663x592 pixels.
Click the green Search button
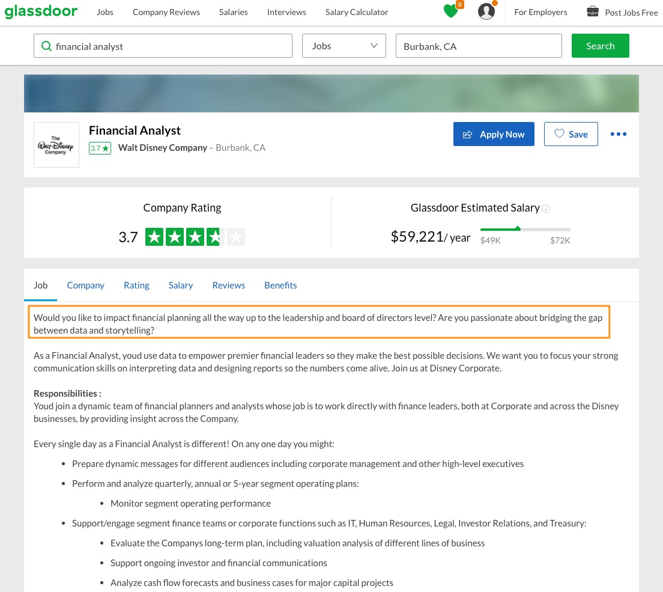click(600, 46)
